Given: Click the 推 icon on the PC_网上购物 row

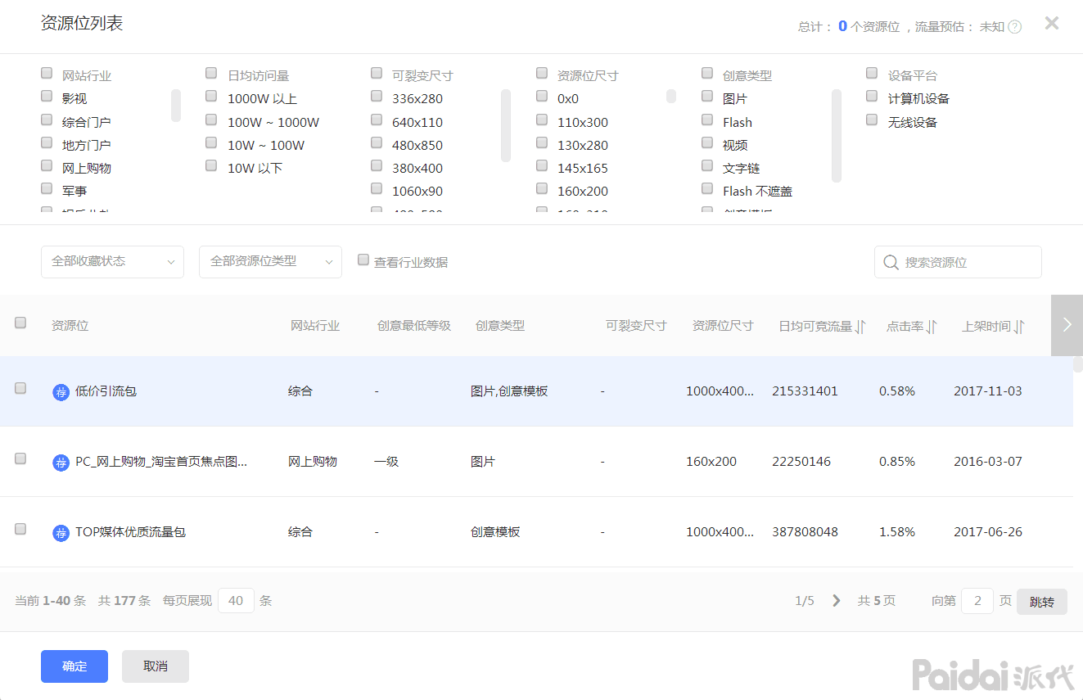Looking at the screenshot, I should click(x=61, y=462).
